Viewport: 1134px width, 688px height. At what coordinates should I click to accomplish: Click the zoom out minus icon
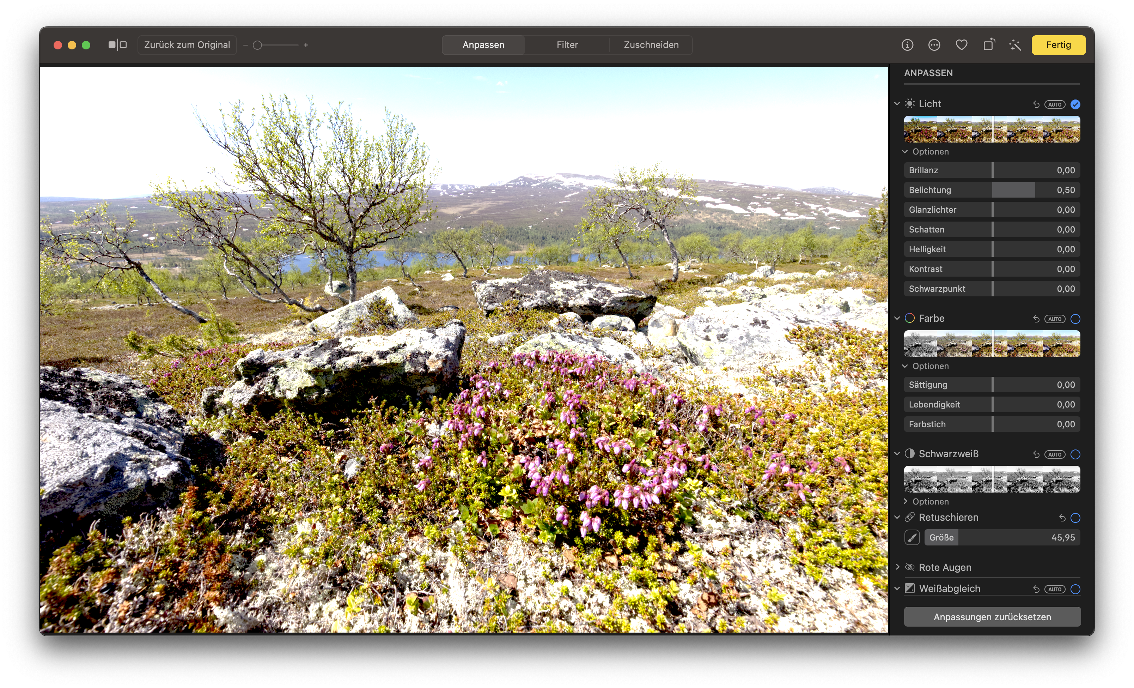click(245, 45)
